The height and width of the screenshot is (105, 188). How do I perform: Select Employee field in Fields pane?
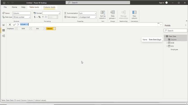tap(174, 49)
